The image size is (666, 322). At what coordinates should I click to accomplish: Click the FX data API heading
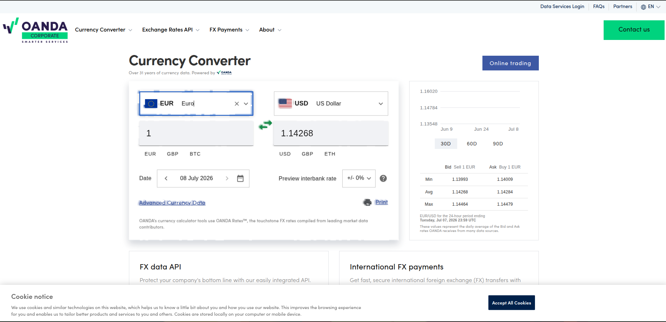[x=160, y=267]
